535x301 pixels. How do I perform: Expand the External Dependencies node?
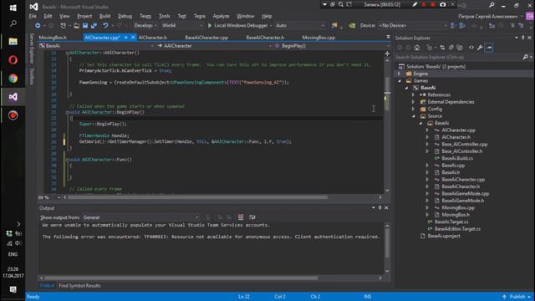413,102
